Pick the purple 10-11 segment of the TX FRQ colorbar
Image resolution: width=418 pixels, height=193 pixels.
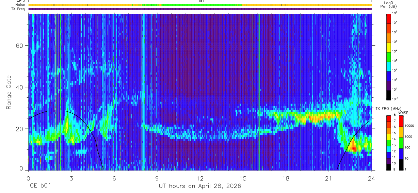[x=389, y=161]
